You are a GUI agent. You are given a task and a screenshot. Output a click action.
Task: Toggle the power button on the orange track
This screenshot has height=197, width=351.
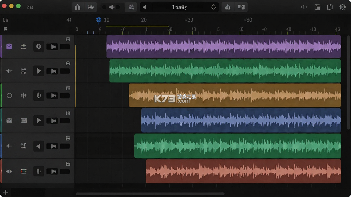(x=38, y=96)
